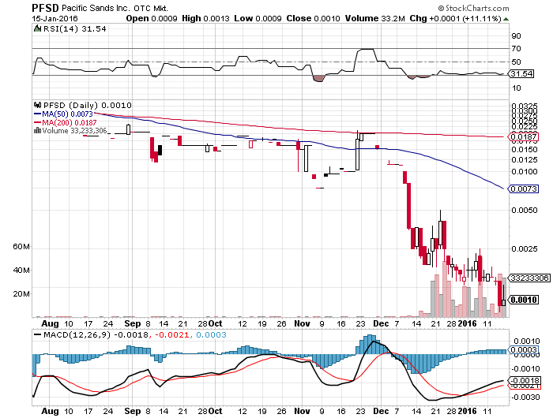This screenshot has height=418, width=553.
Task: Click the 33233306 volume axis tag
Action: pyautogui.click(x=529, y=278)
